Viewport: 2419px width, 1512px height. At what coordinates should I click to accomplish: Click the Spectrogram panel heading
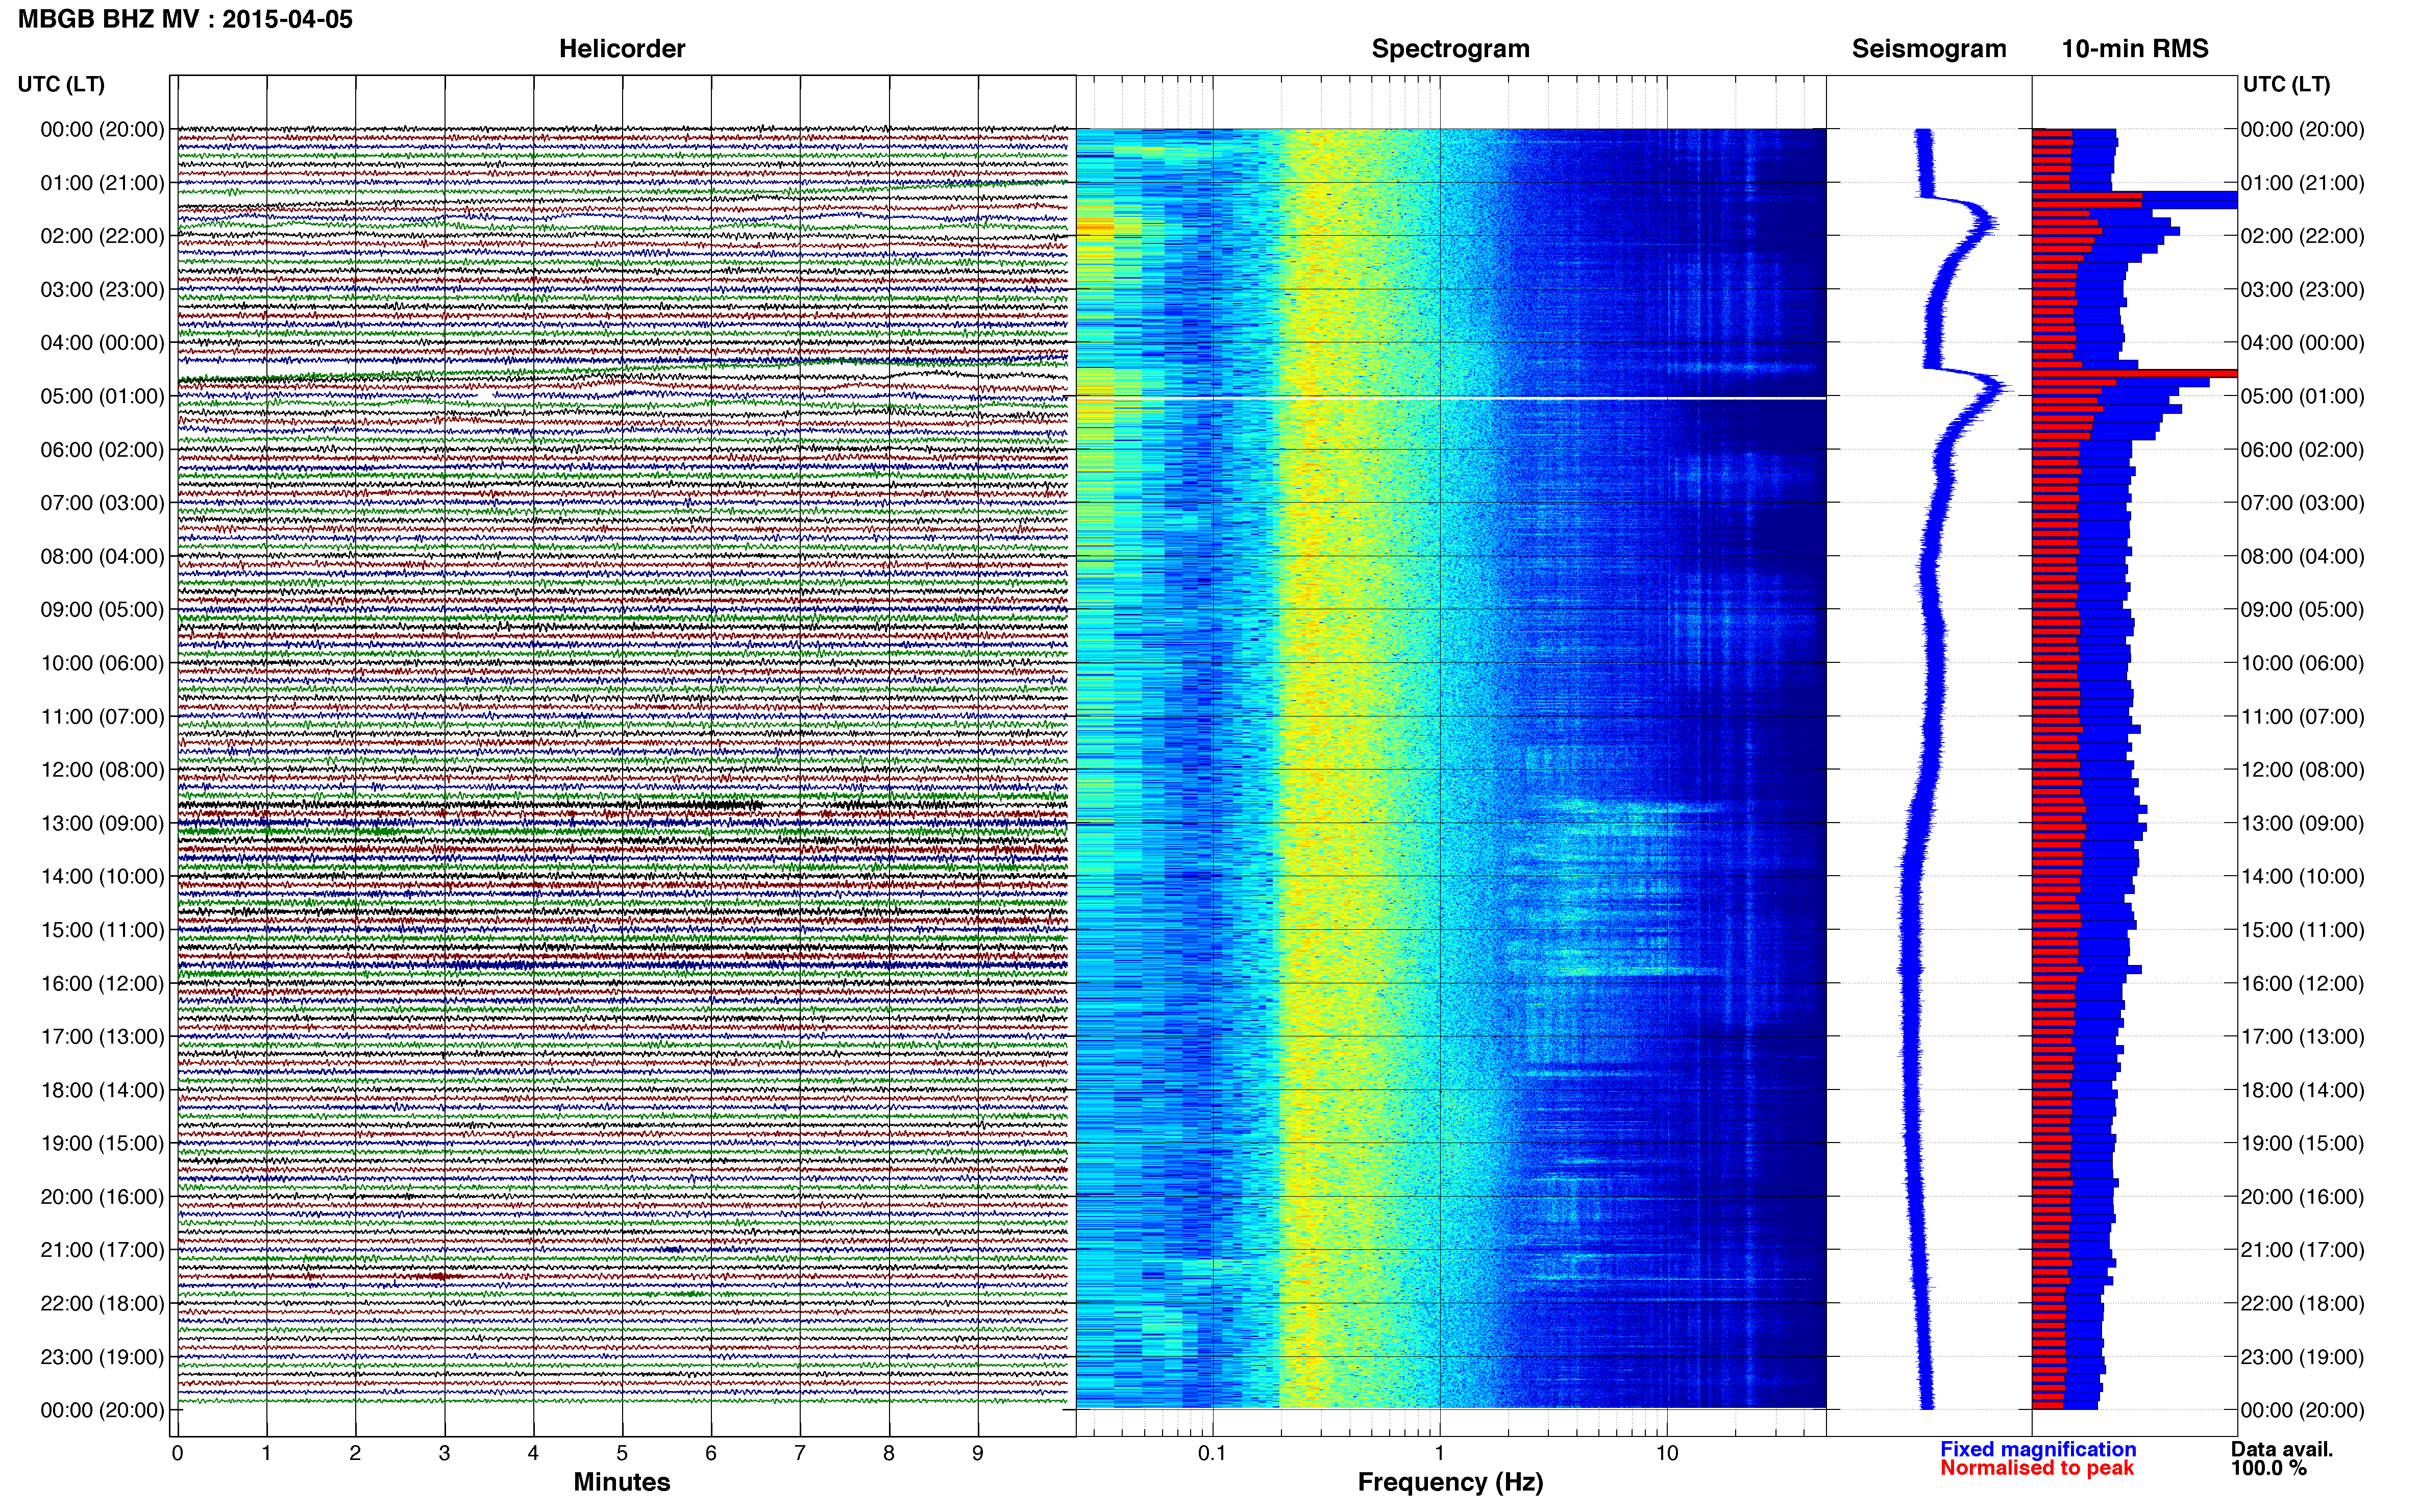[x=1450, y=49]
